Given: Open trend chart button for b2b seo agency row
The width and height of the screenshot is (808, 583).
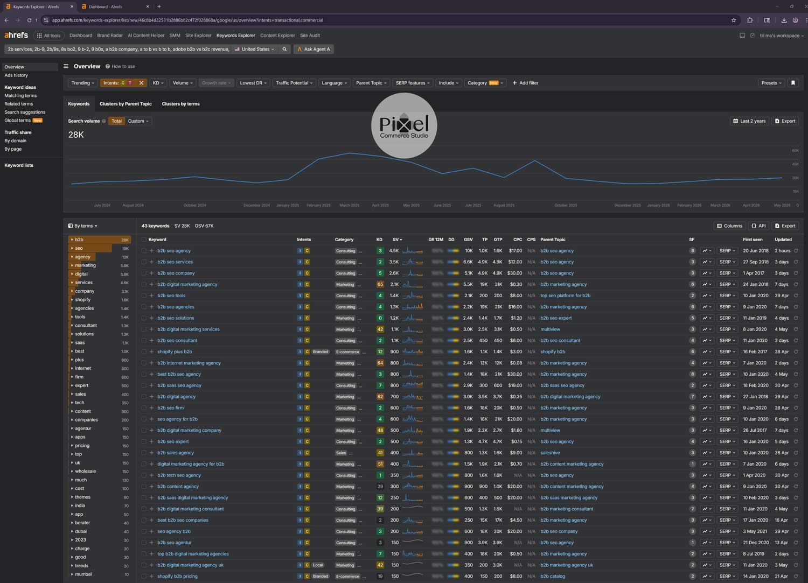Looking at the screenshot, I should click(x=707, y=251).
